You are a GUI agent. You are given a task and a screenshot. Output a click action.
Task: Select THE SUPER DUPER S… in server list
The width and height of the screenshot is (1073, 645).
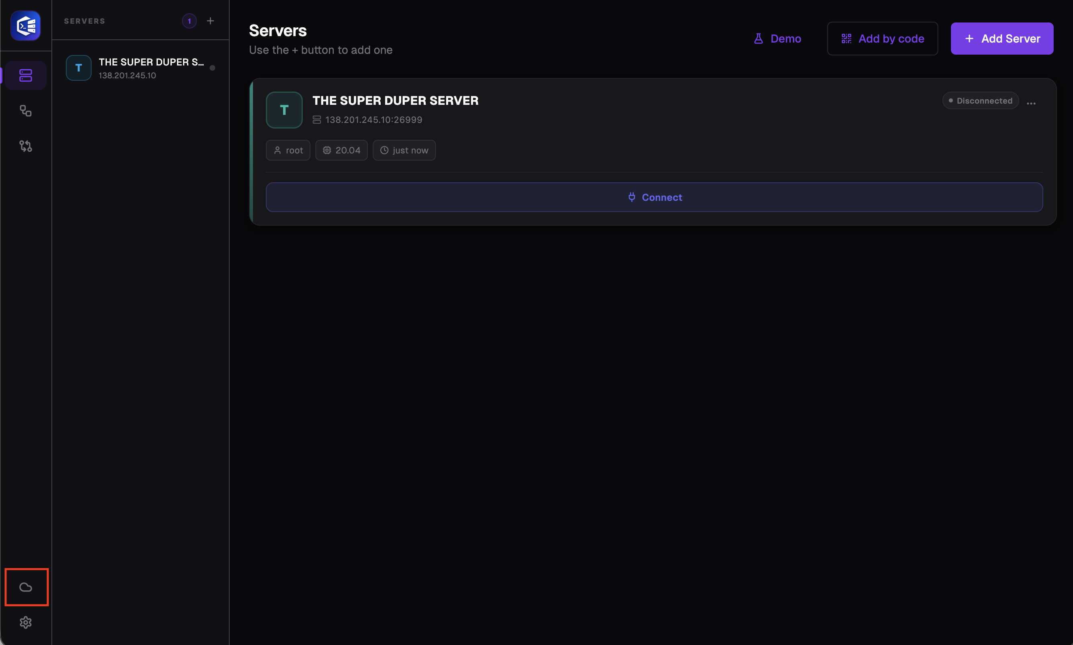coord(141,68)
